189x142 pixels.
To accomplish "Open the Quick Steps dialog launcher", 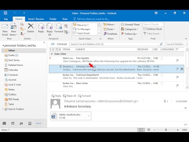I will 100,39.
